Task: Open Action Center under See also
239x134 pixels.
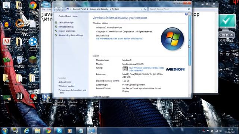Action: click(x=65, y=82)
